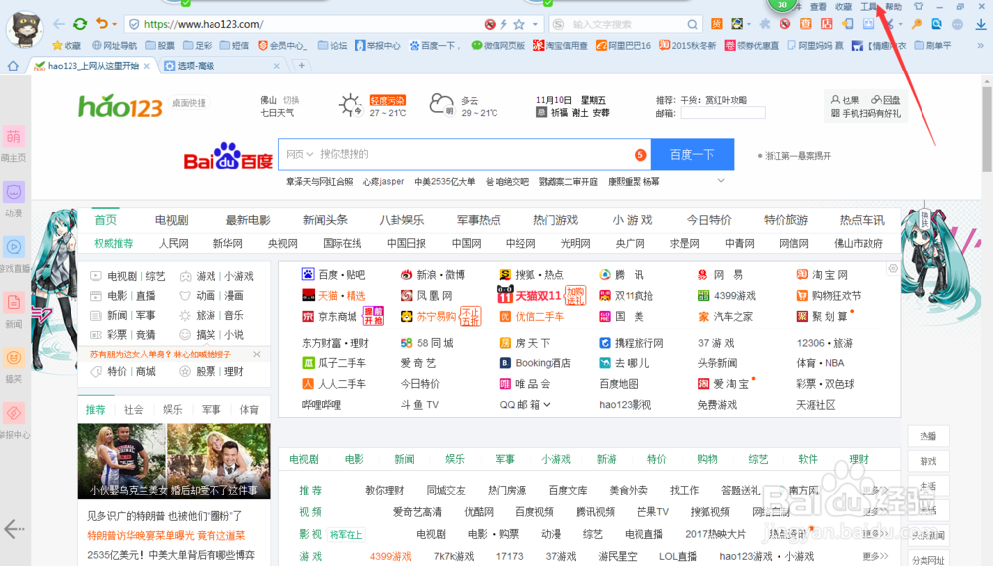
Task: Expand the hot search suggestions chevron
Action: coord(721,181)
